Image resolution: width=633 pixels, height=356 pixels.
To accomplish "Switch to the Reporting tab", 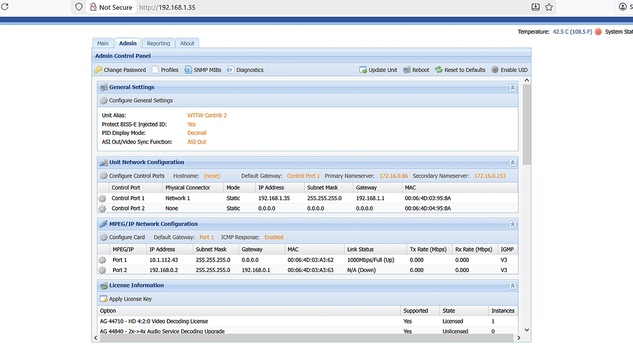I will pos(158,43).
